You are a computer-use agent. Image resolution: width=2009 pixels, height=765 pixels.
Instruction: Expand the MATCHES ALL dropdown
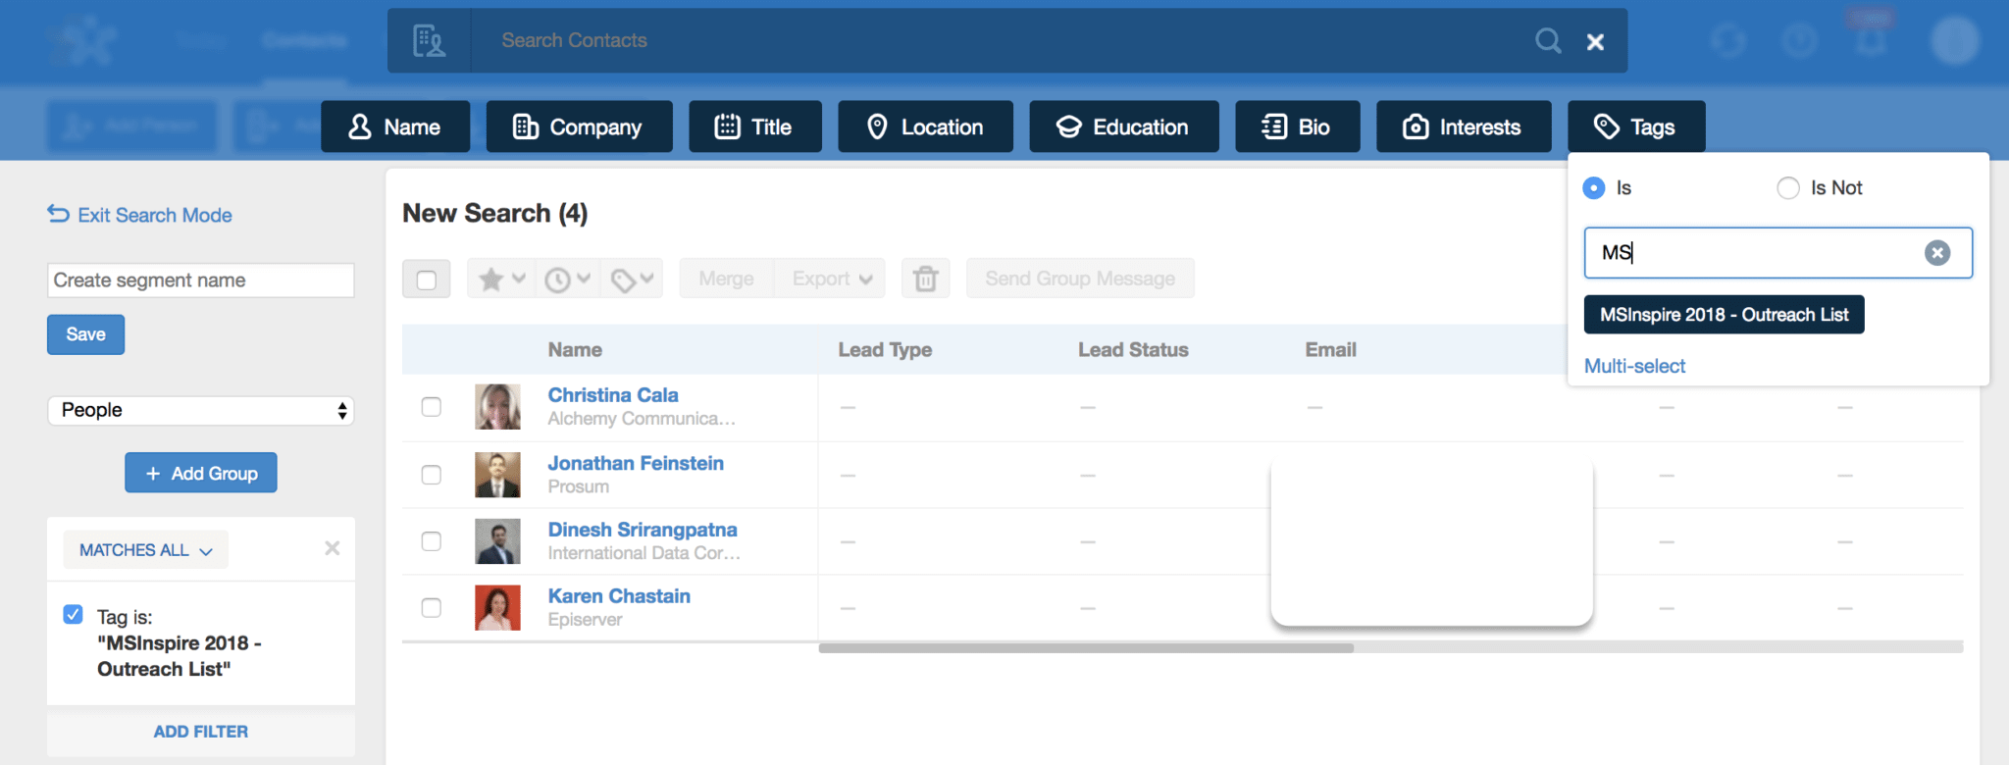coord(145,550)
